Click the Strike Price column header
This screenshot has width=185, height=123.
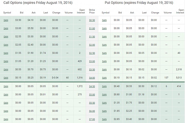[x=92, y=11]
